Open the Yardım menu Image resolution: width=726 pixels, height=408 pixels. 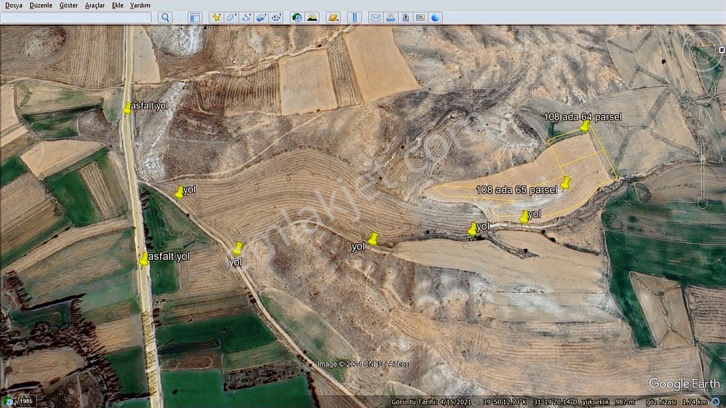coord(140,5)
